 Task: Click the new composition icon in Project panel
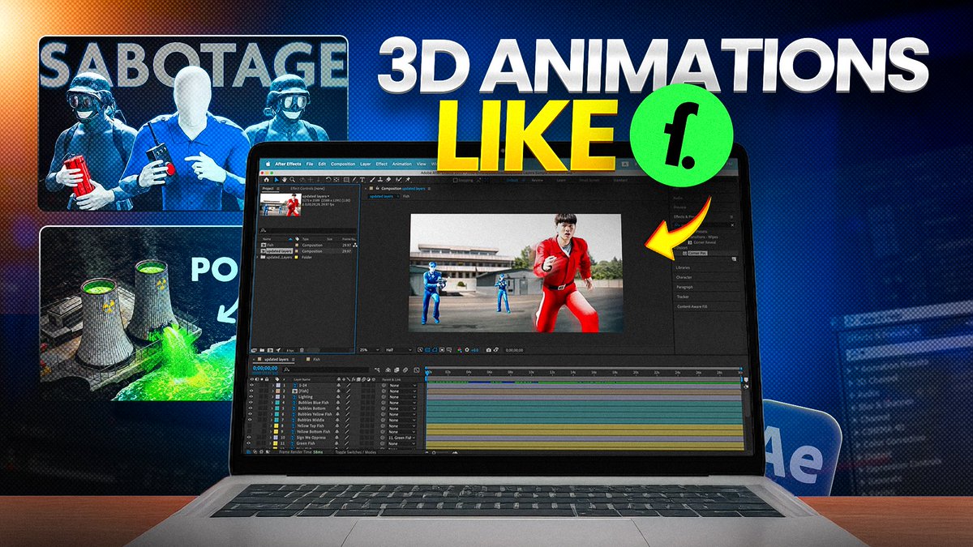pyautogui.click(x=270, y=350)
